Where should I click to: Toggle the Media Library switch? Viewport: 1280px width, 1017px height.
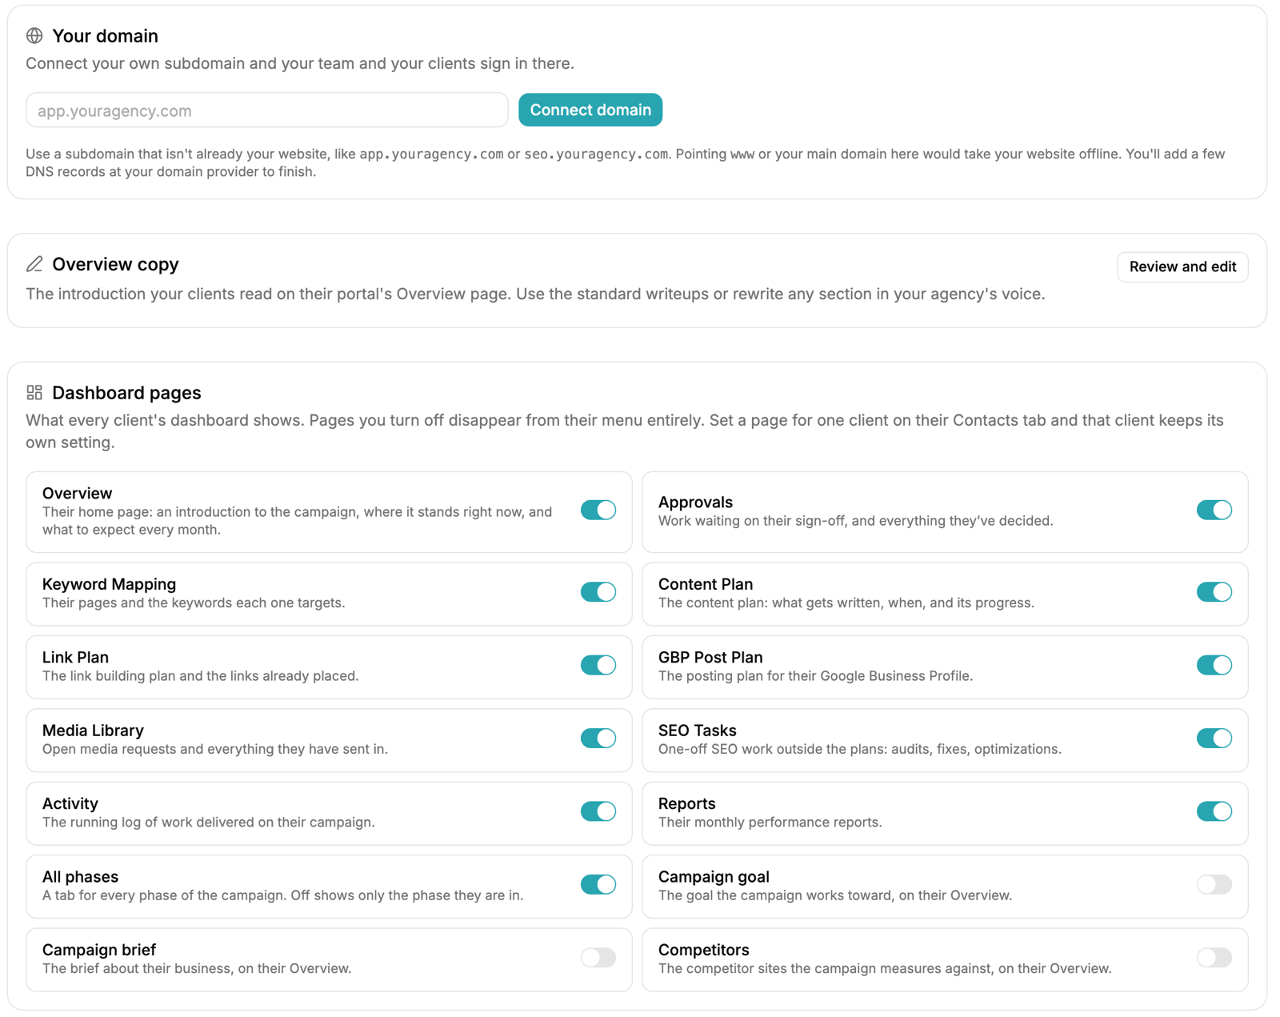coord(598,738)
